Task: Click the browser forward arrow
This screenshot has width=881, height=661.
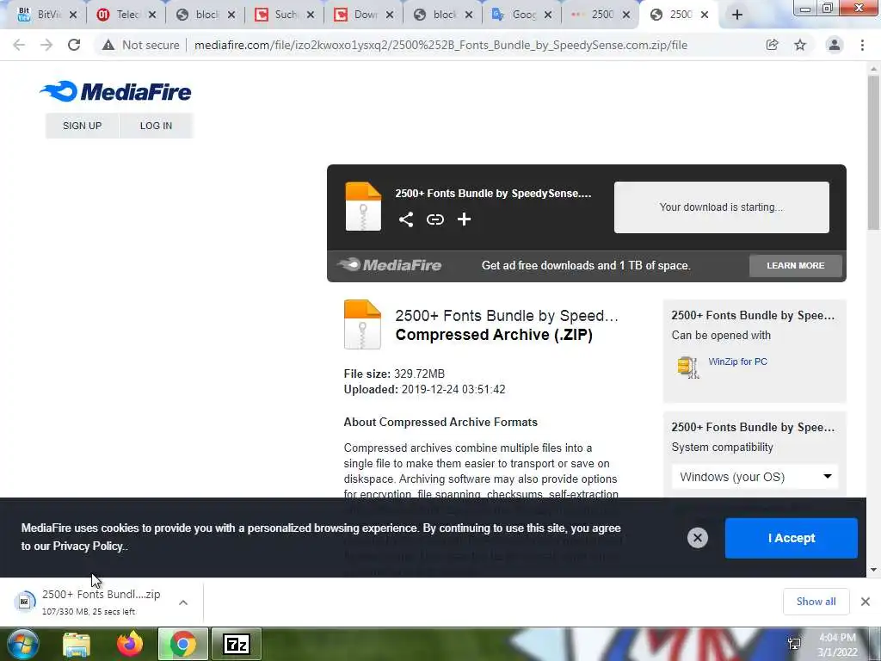Action: coord(46,45)
